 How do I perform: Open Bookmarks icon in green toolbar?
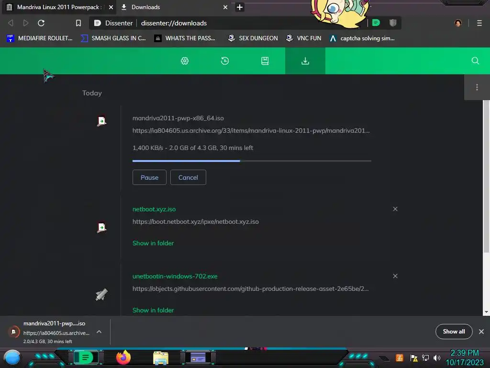[x=265, y=61]
